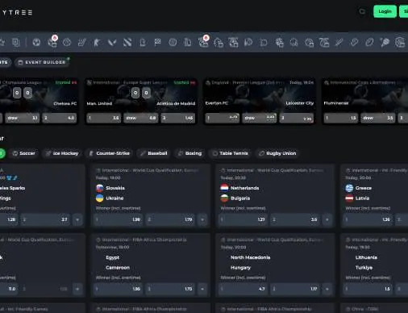Open the Event Builder tab
Image resolution: width=408 pixels, height=313 pixels.
(42, 62)
